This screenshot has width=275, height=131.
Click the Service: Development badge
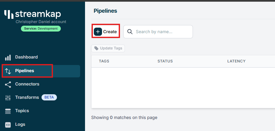[x=41, y=29]
